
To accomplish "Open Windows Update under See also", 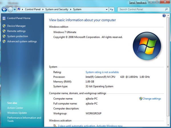I will pos(17,113).
